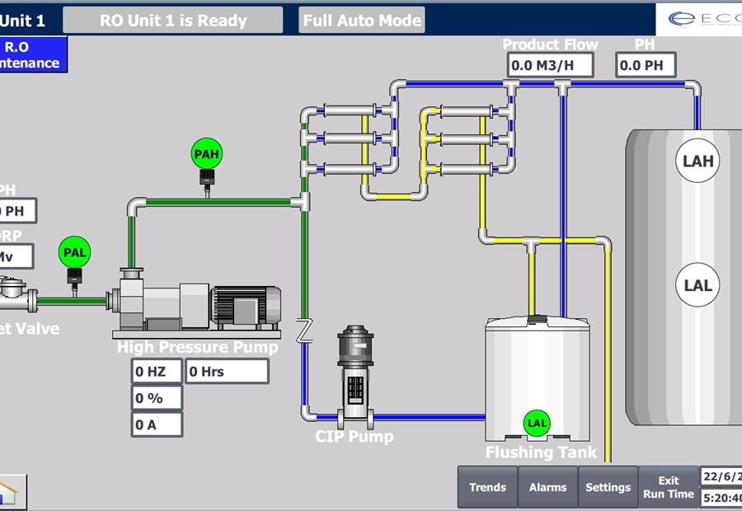Screen dimensions: 742x511
Task: Click the LAH level indicator on product tank
Action: click(697, 161)
